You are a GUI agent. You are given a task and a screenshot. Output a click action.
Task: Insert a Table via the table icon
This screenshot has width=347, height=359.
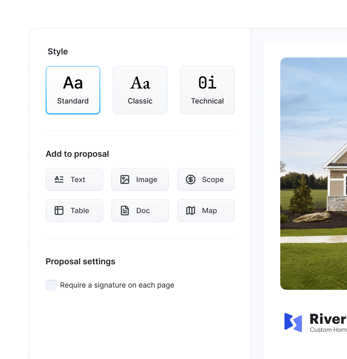[59, 210]
